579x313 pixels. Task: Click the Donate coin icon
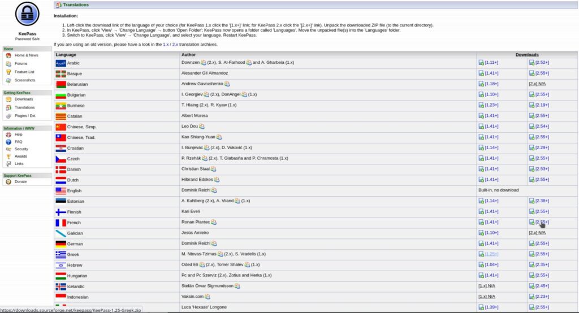point(8,181)
